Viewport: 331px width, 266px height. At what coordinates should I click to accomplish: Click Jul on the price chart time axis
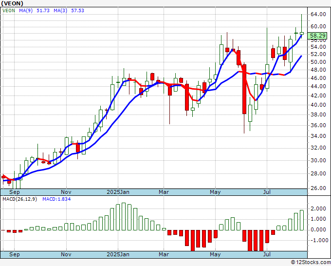coord(267,192)
